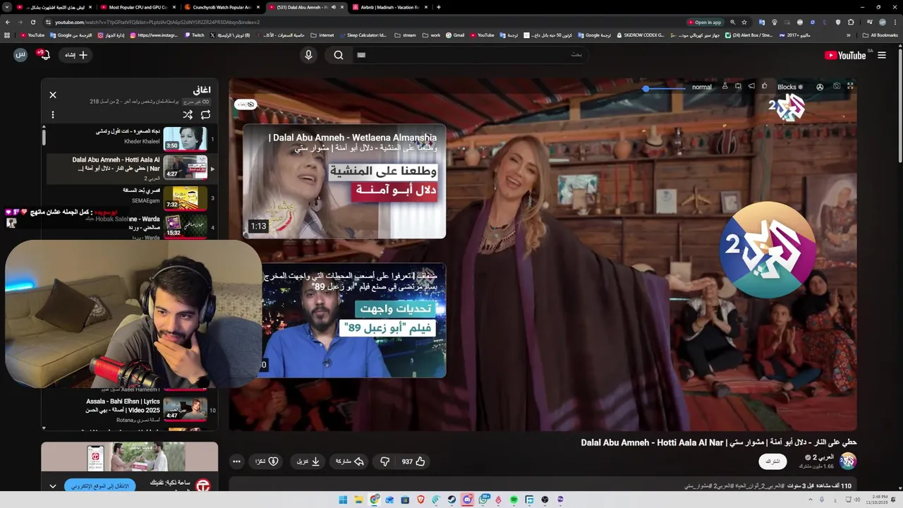The height and width of the screenshot is (508, 903).
Task: Start voice search with microphone icon
Action: click(x=308, y=55)
